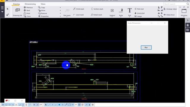The width and height of the screenshot is (190, 107).
Task: Add a Part mark
Action: point(67,12)
